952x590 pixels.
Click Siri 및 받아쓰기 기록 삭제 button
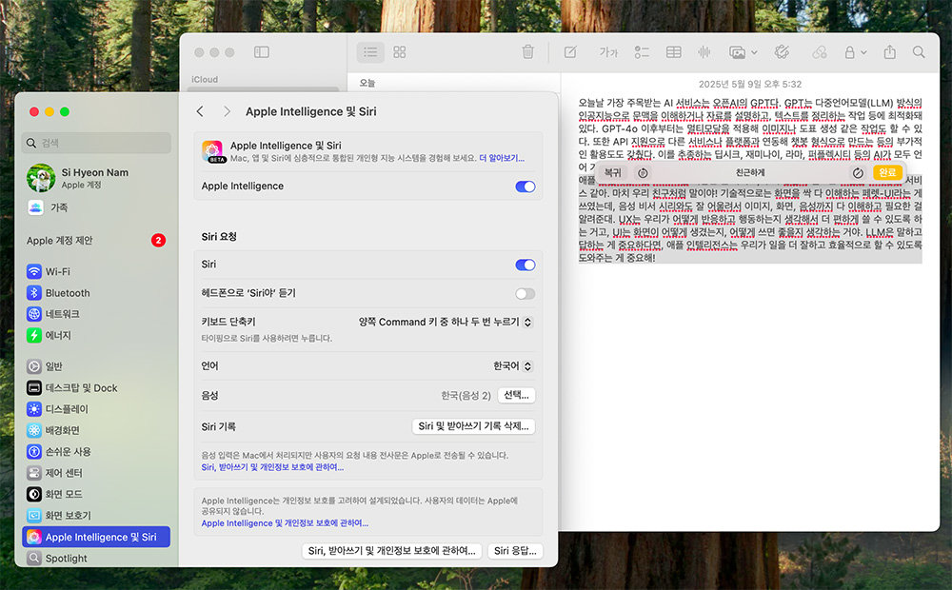pyautogui.click(x=473, y=426)
